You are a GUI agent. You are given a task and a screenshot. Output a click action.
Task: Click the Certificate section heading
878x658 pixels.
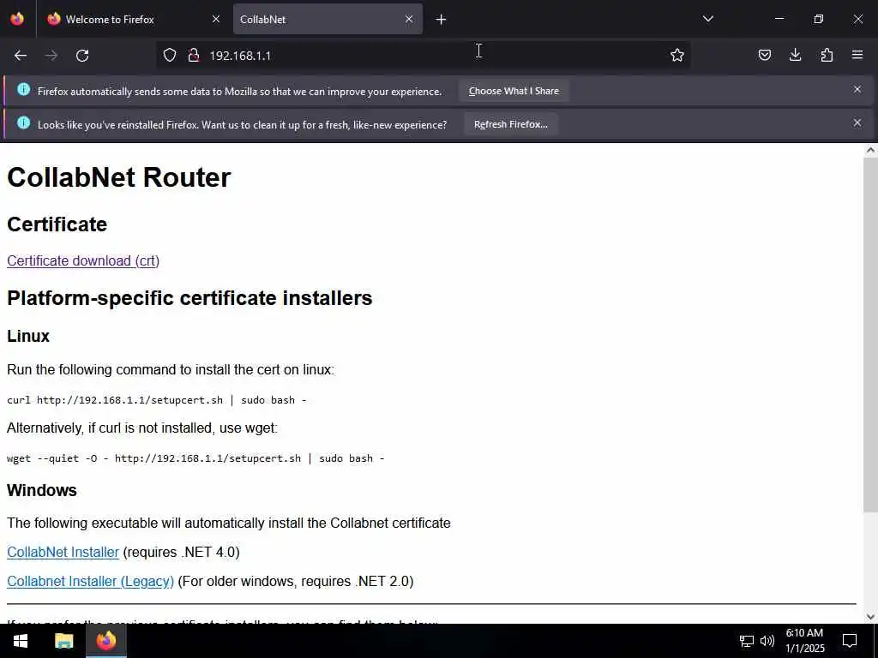pos(57,224)
